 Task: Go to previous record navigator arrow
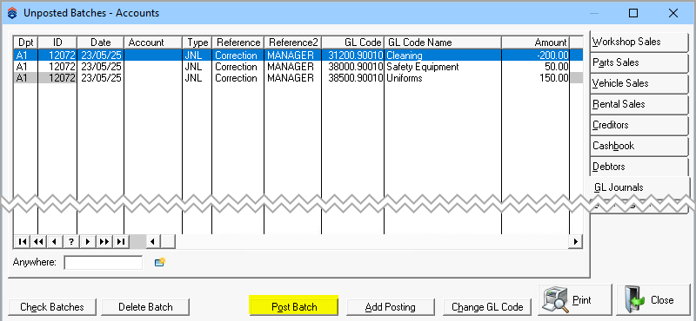click(55, 242)
